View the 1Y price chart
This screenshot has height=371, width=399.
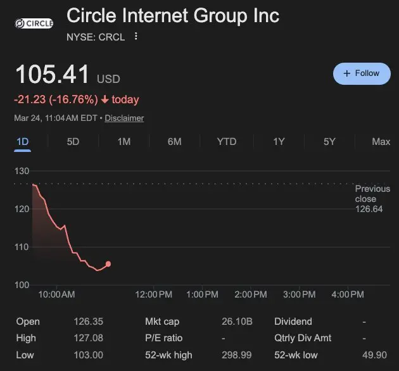coord(279,142)
